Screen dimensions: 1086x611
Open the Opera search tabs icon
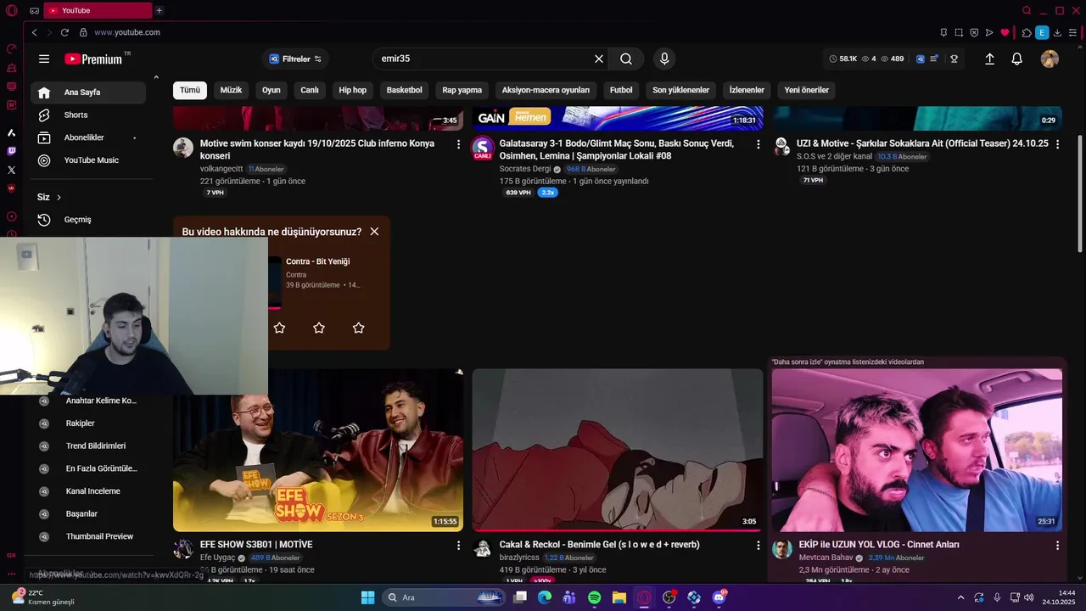tap(1027, 10)
